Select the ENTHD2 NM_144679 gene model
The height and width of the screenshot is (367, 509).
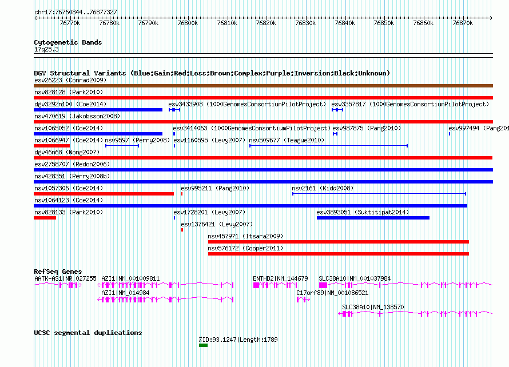point(275,285)
